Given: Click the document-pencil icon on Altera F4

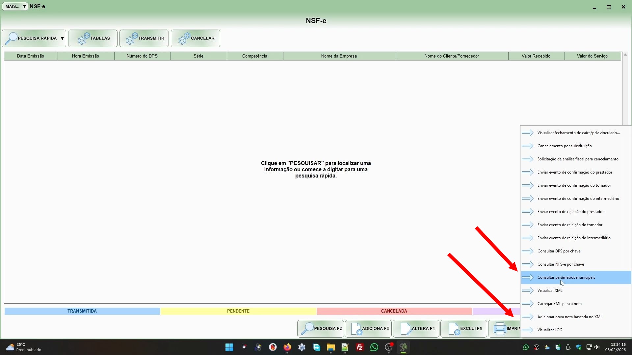Looking at the screenshot, I should [x=406, y=329].
